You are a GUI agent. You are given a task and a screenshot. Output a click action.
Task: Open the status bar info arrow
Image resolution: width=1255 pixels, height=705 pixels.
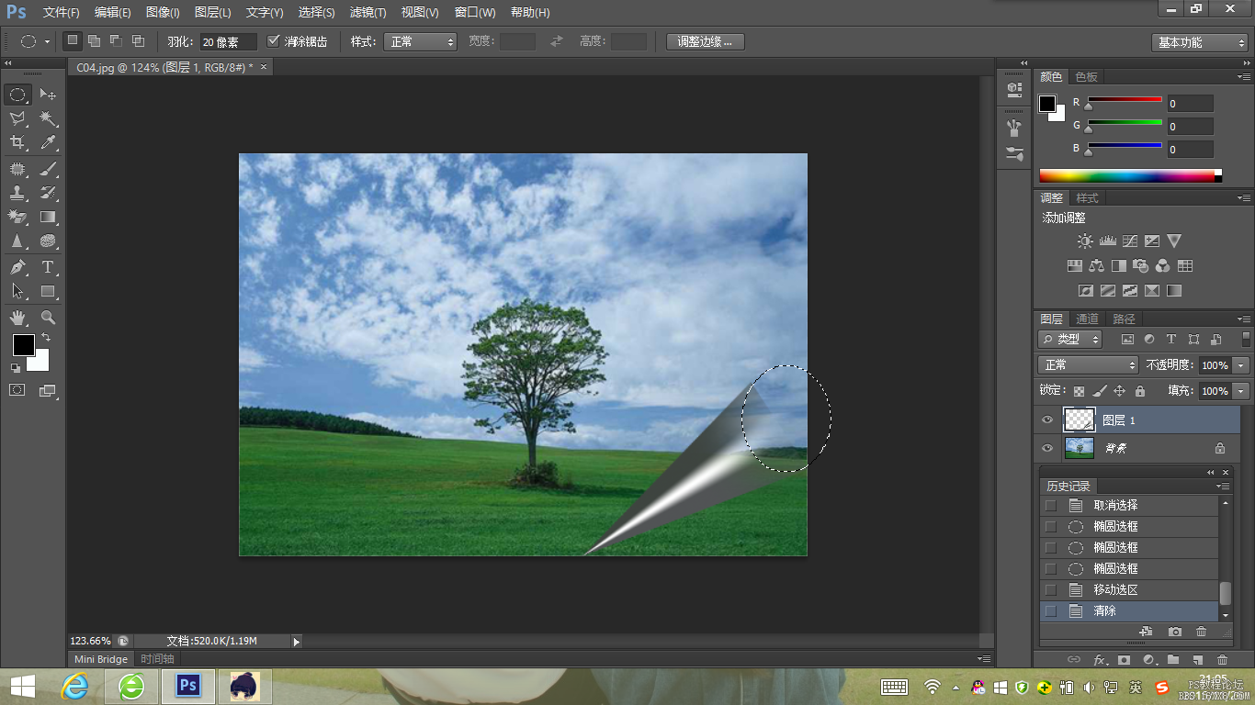pos(296,642)
